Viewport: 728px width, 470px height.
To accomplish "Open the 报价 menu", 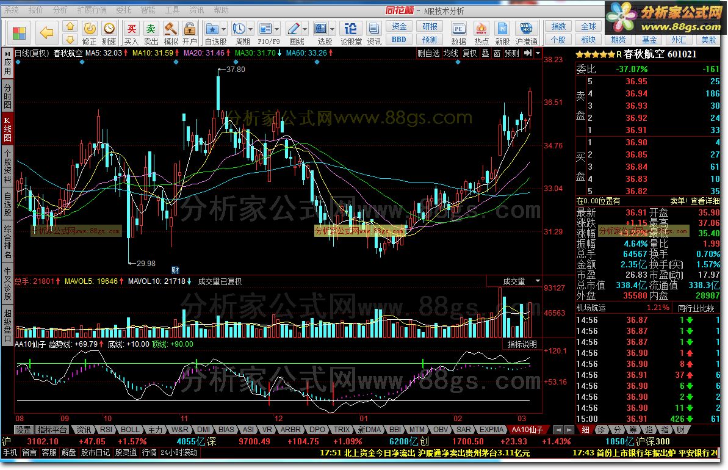I will (x=36, y=10).
